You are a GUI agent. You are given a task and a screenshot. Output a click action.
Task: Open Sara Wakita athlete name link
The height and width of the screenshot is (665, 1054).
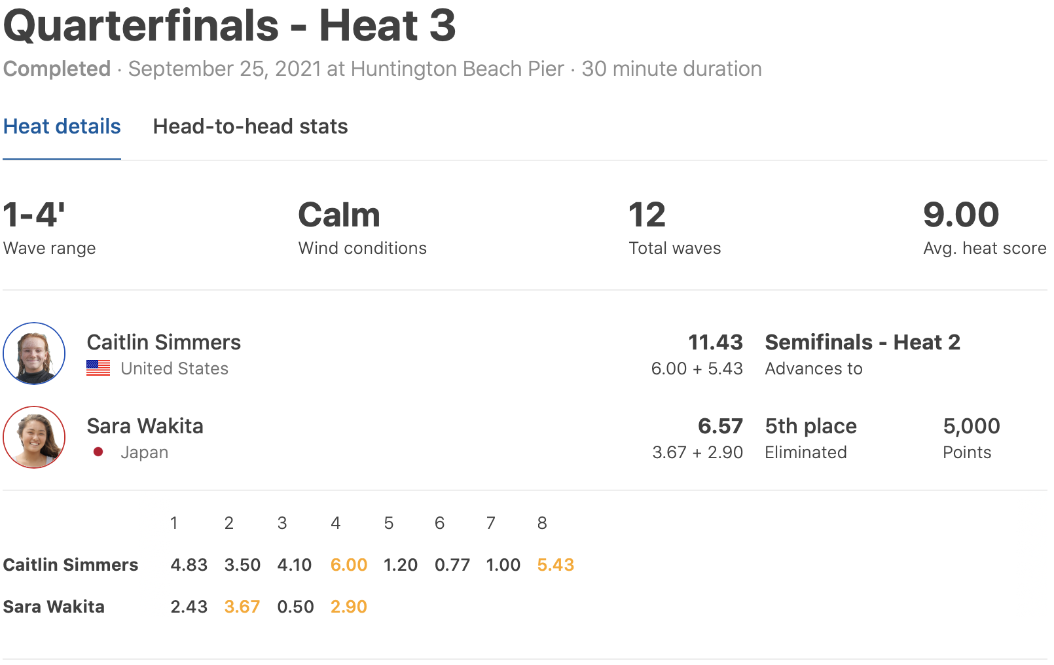145,426
